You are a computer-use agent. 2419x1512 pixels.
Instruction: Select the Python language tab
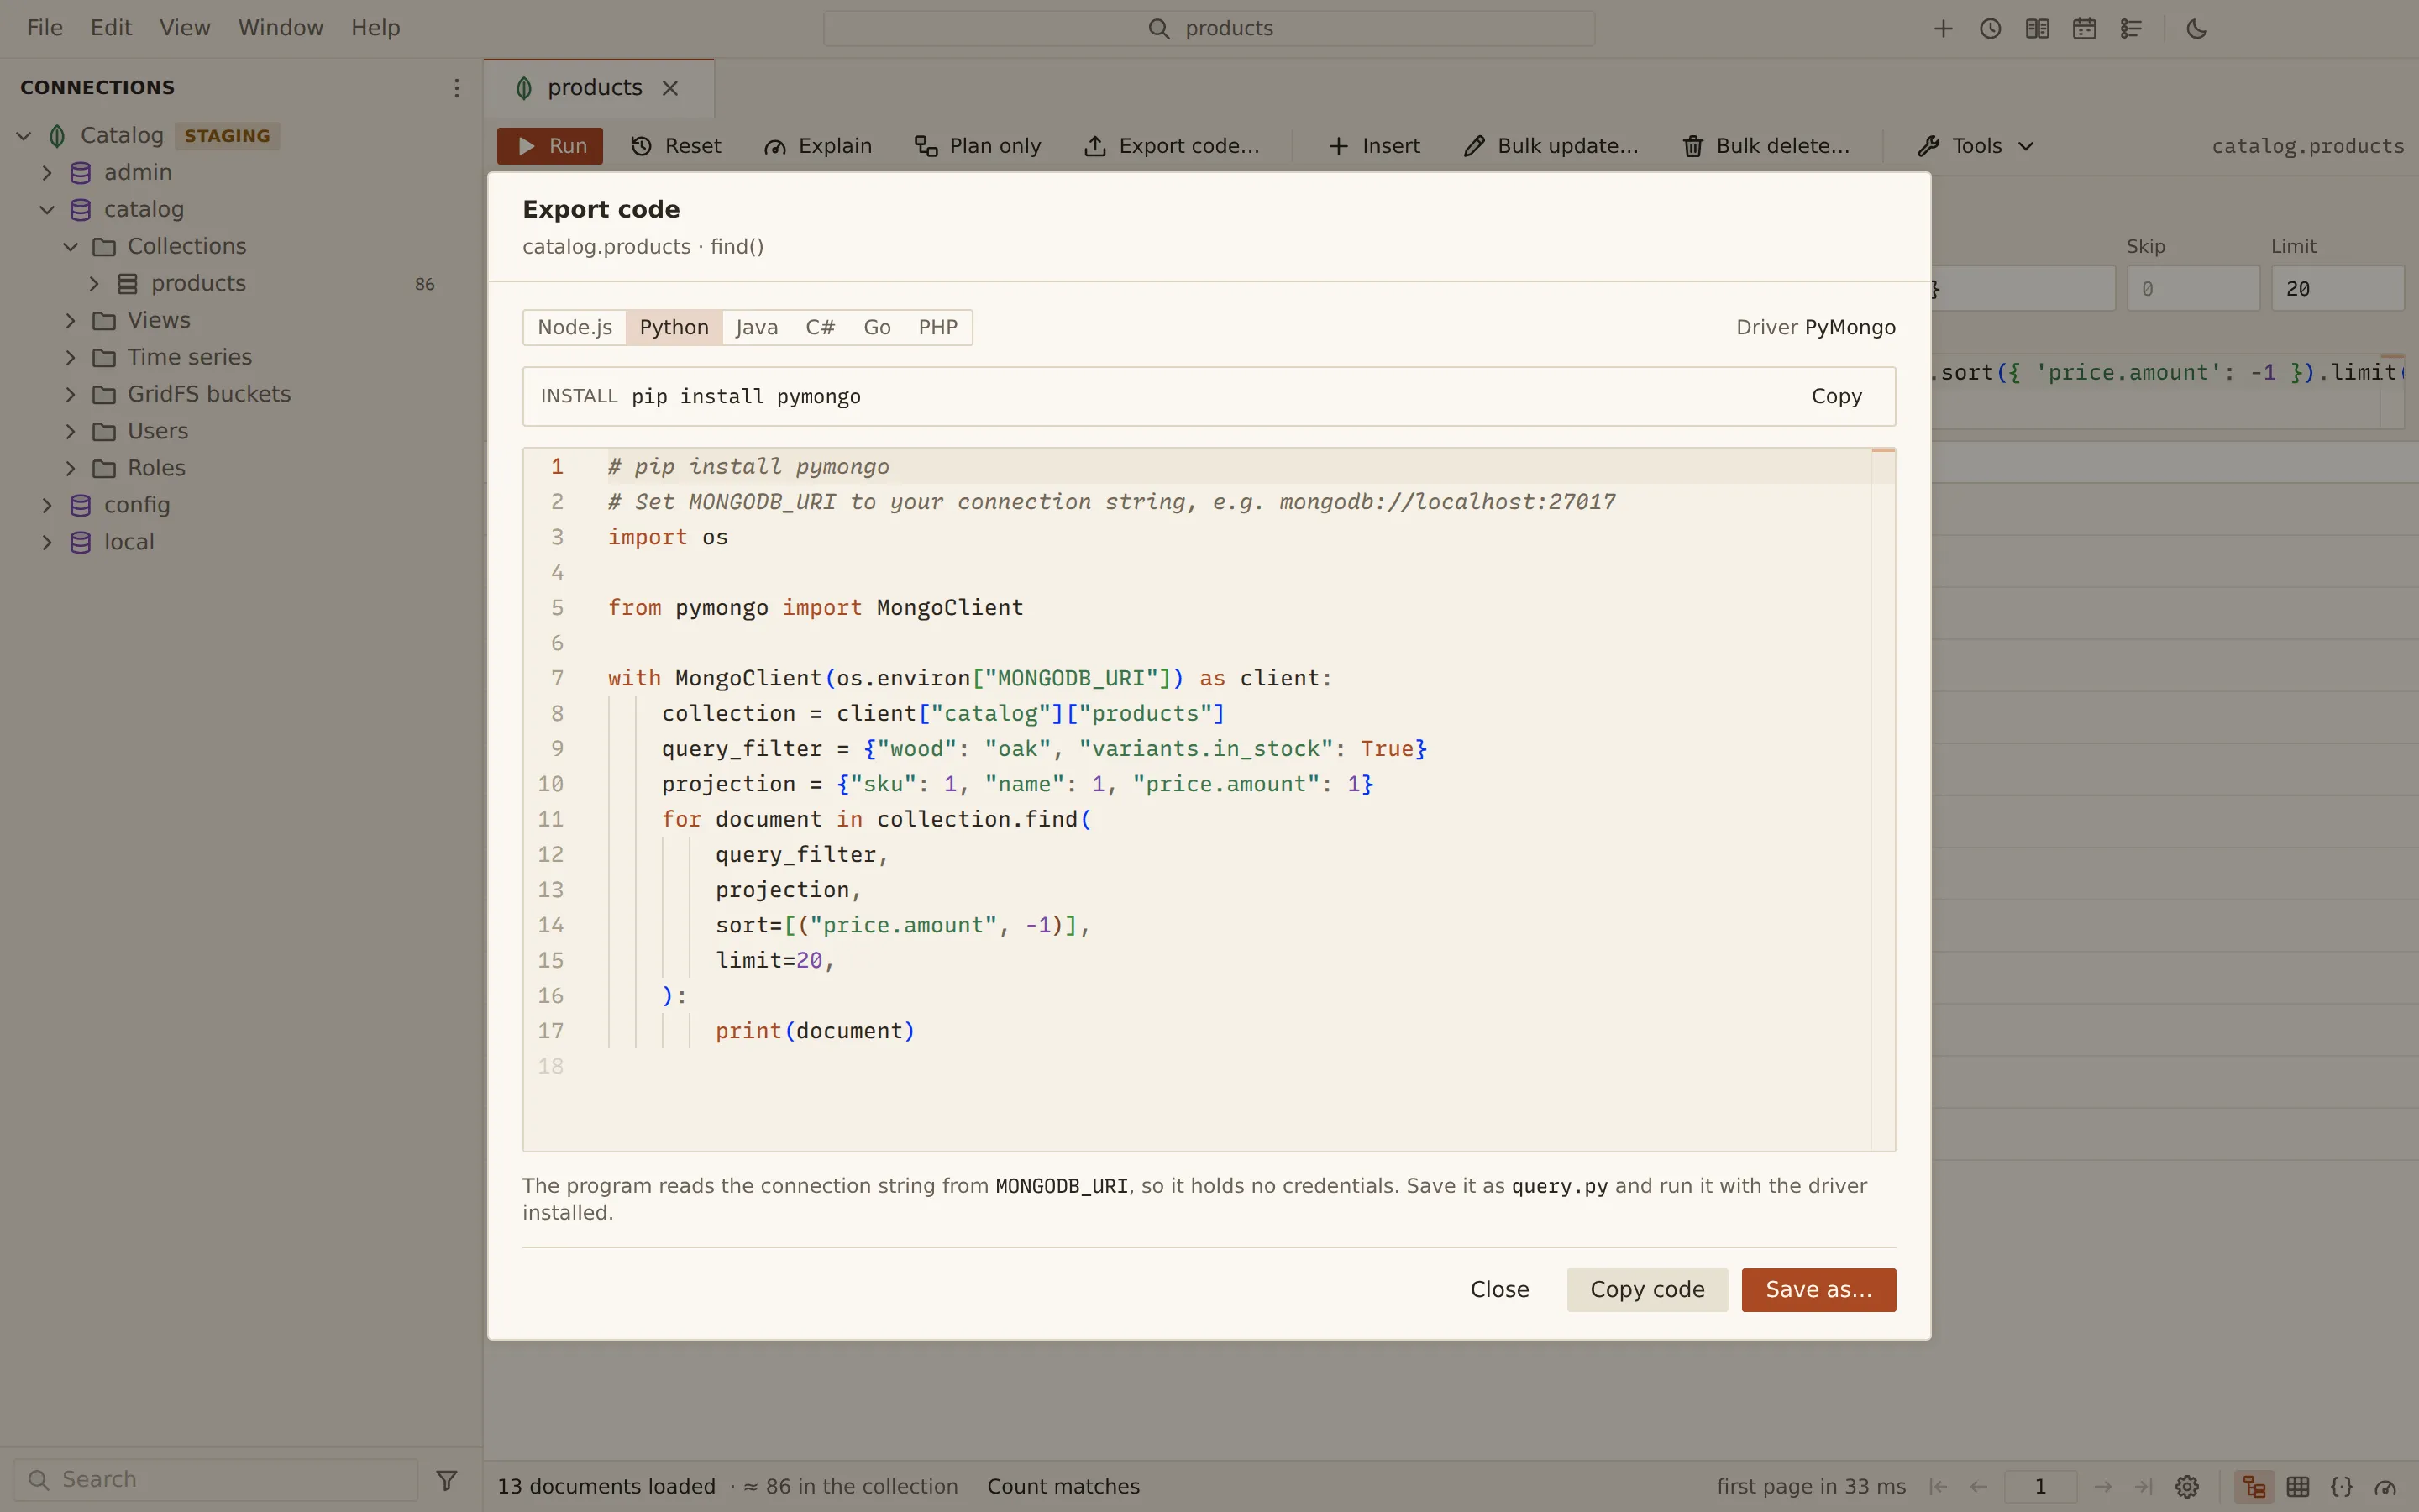pyautogui.click(x=674, y=328)
